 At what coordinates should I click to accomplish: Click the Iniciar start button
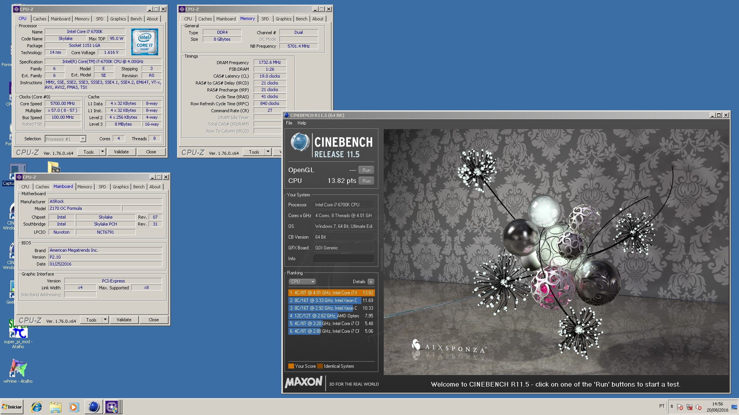coord(12,407)
